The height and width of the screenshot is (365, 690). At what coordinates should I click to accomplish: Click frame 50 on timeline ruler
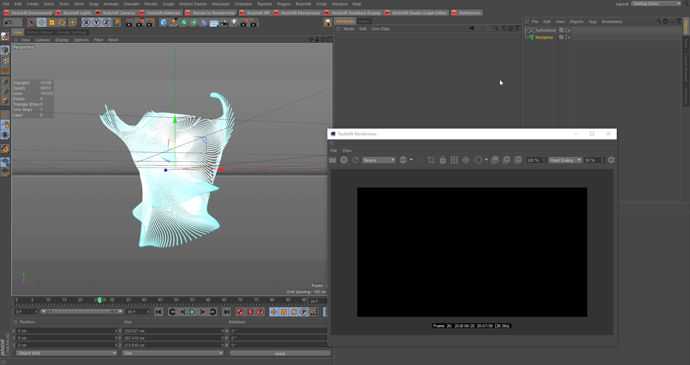click(x=176, y=301)
